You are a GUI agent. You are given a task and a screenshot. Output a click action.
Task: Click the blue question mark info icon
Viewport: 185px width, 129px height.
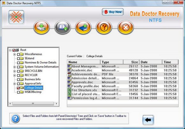click(x=15, y=118)
